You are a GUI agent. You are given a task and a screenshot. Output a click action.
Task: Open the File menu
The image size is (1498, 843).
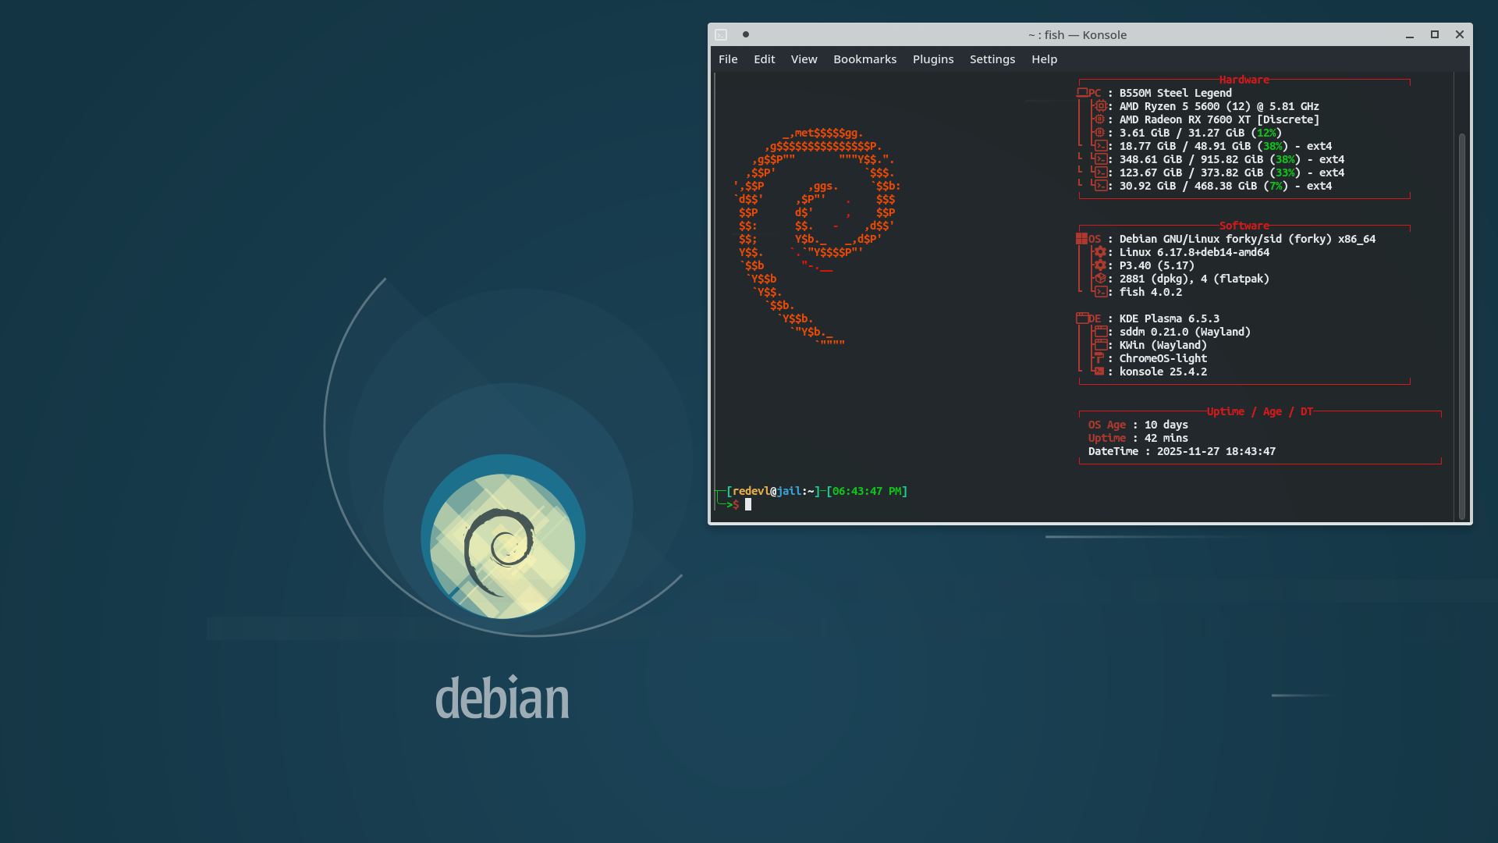click(x=727, y=59)
